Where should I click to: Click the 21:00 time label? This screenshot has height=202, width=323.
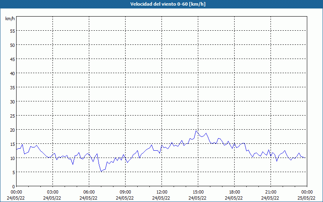271,192
